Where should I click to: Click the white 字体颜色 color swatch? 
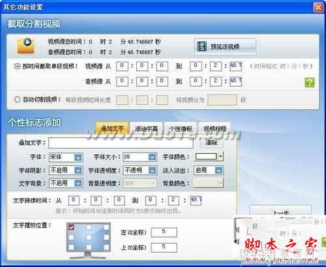point(206,156)
